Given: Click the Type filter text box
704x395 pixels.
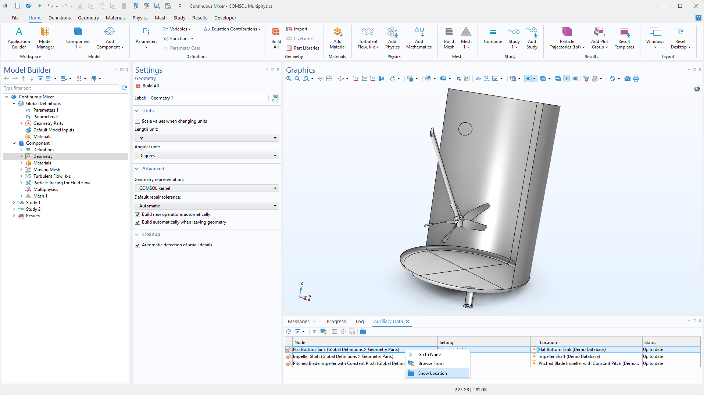Looking at the screenshot, I should pyautogui.click(x=60, y=88).
